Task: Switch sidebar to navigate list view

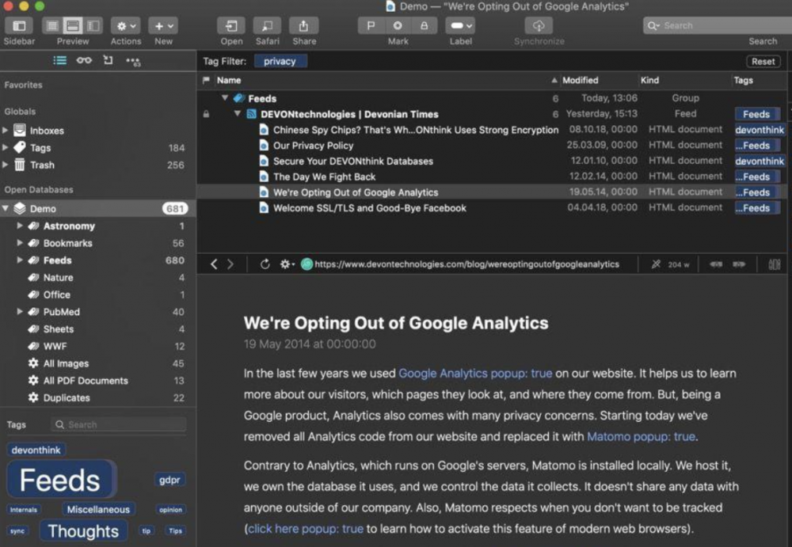Action: (x=60, y=61)
